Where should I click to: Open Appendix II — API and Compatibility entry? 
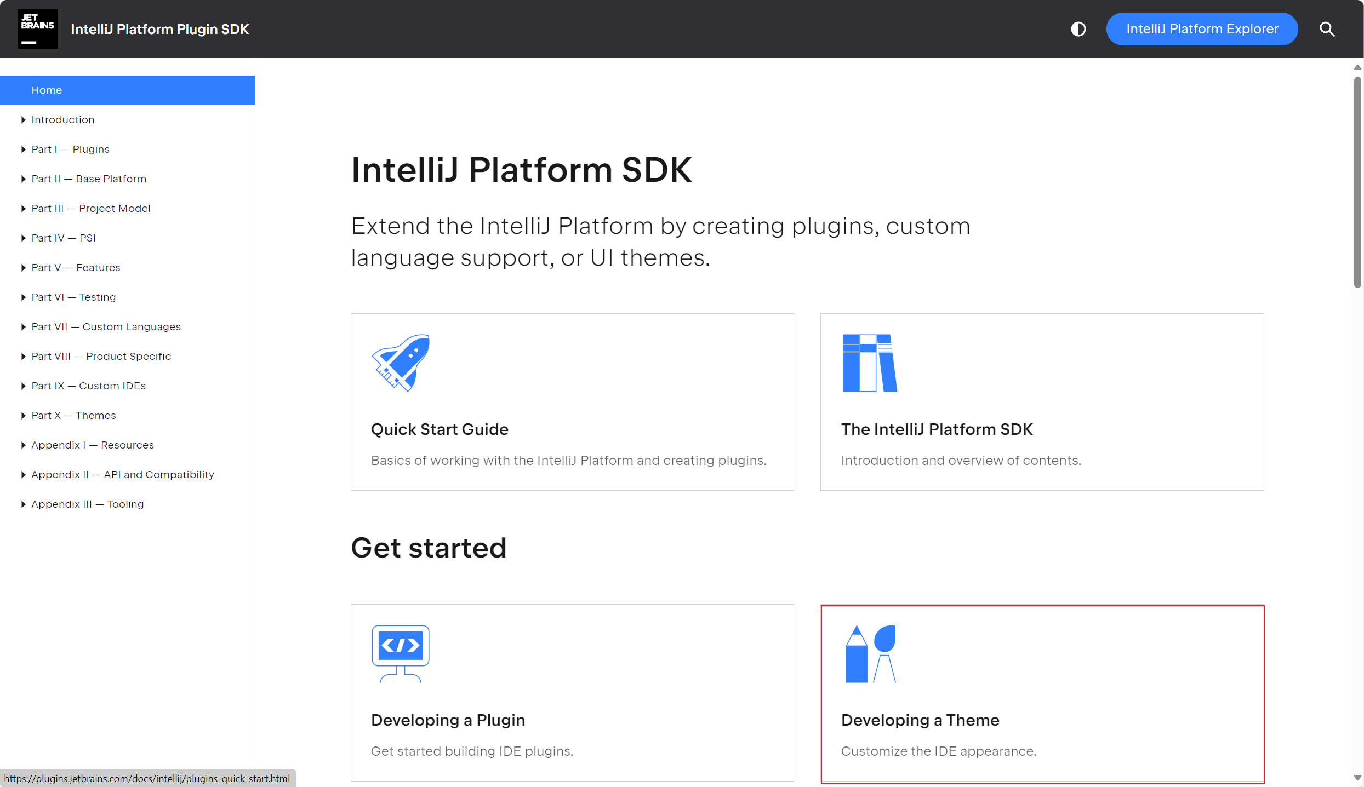pos(123,475)
